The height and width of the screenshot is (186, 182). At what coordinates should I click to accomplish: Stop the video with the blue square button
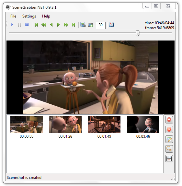coord(27,25)
